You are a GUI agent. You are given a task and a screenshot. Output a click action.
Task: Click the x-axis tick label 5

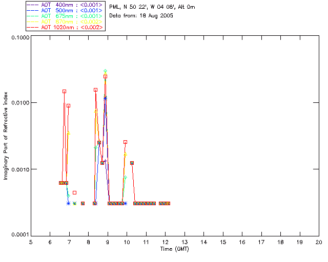[x=31, y=242]
